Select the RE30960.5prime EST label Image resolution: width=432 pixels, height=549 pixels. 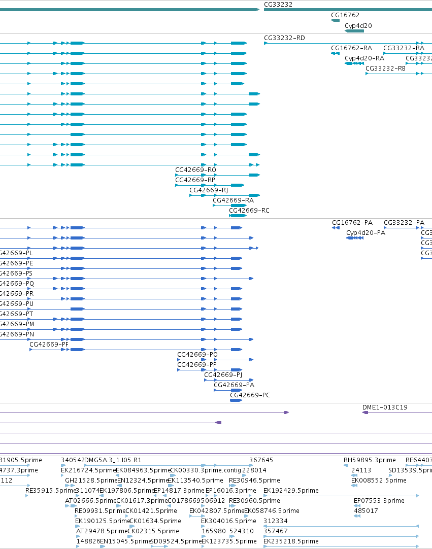click(254, 501)
